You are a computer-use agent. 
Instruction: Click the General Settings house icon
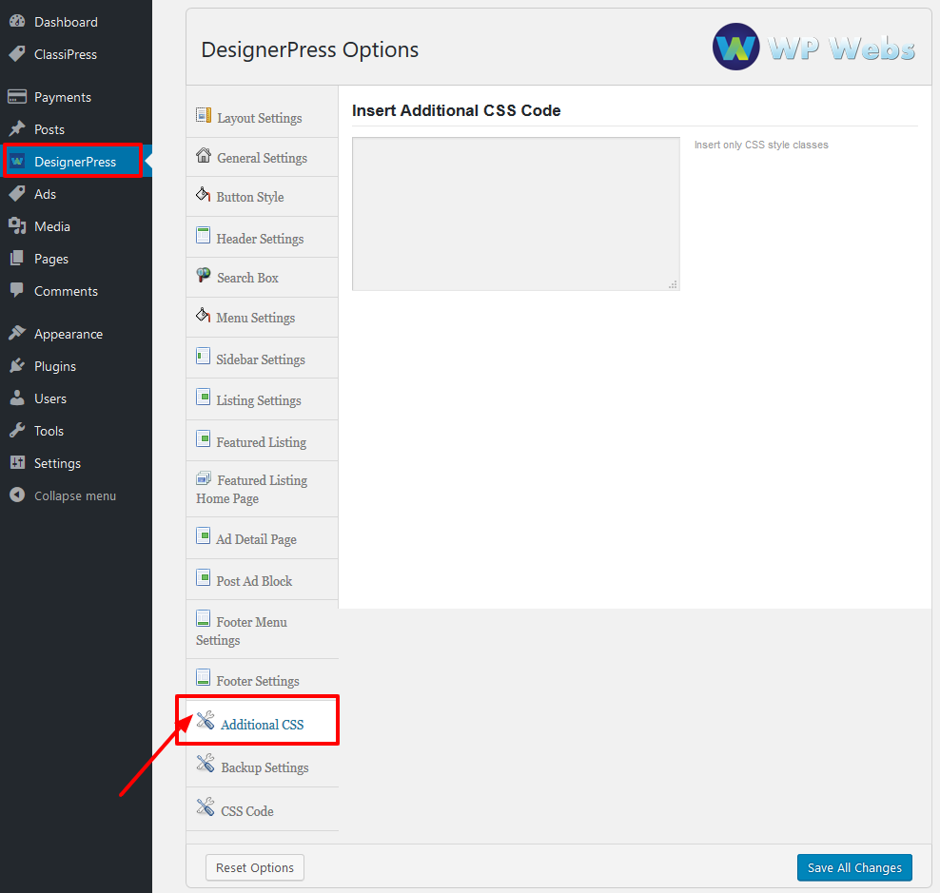[204, 155]
